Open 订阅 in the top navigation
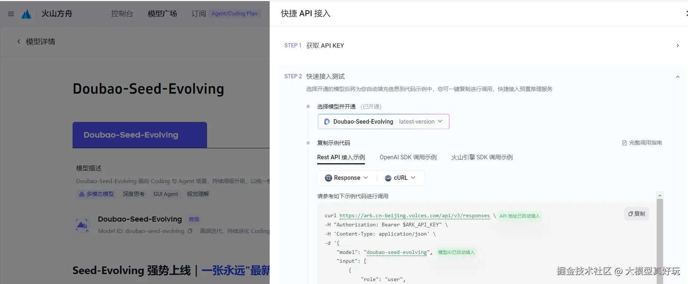The image size is (688, 284). pos(199,14)
